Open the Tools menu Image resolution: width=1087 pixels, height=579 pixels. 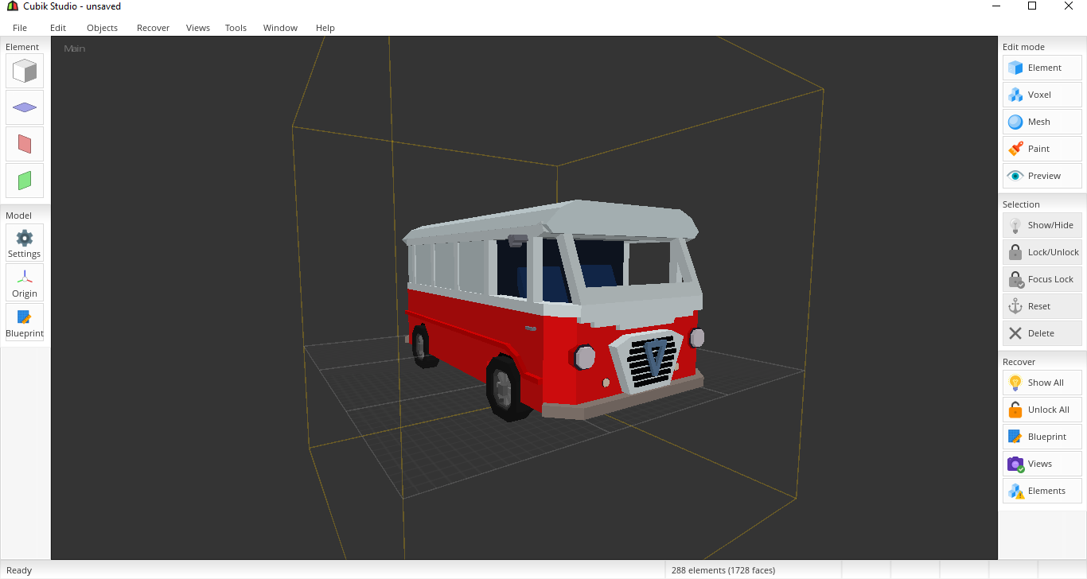236,28
